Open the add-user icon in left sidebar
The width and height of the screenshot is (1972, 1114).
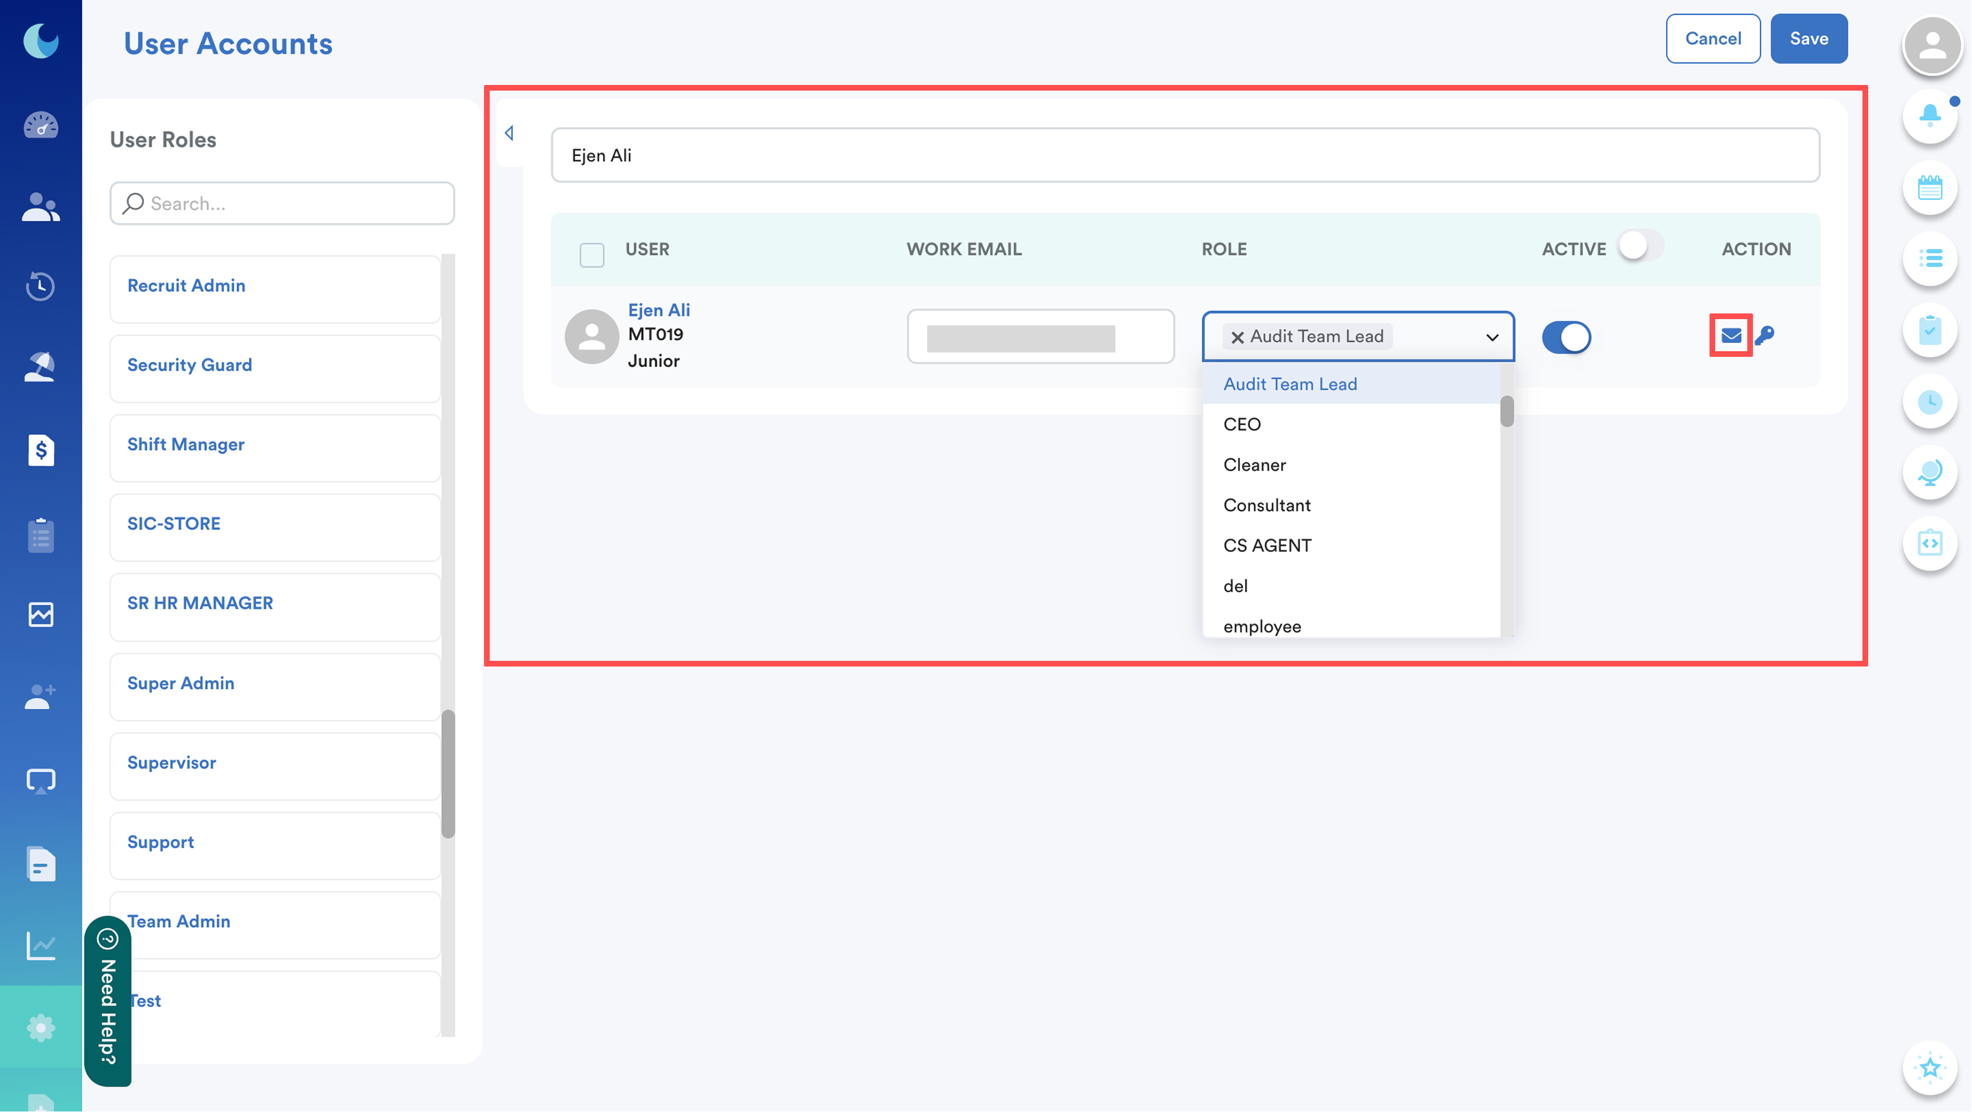pyautogui.click(x=40, y=697)
